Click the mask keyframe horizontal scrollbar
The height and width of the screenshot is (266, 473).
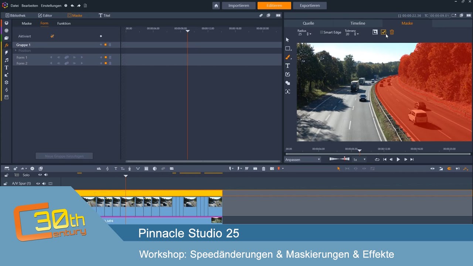click(203, 161)
